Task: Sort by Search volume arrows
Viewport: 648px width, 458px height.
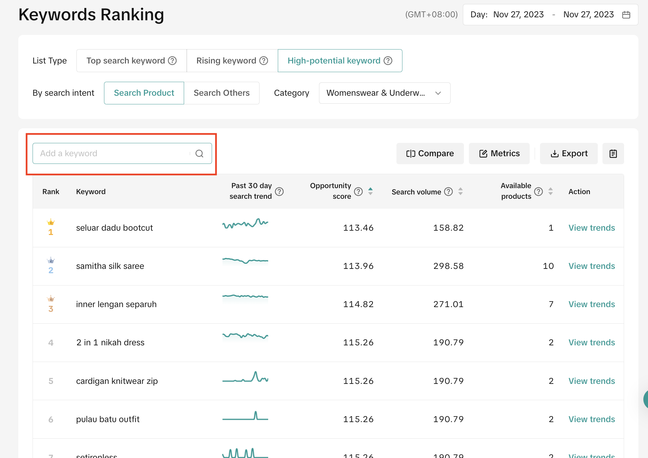Action: tap(460, 191)
